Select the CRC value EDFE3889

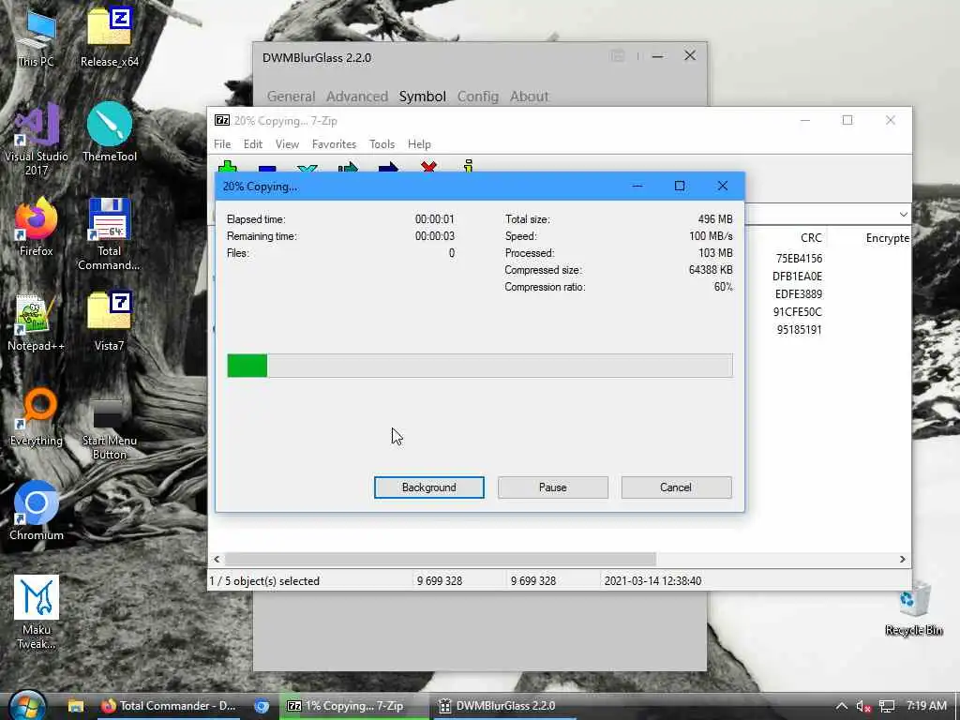click(x=799, y=293)
